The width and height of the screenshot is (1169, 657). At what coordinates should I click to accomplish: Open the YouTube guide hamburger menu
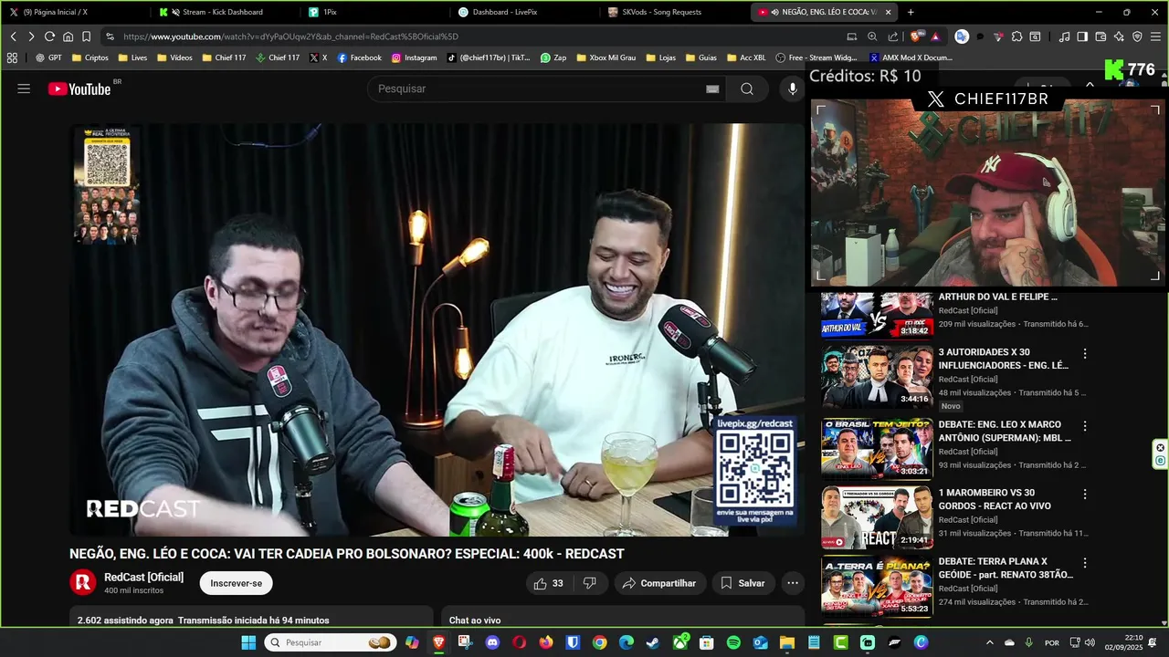click(x=24, y=89)
